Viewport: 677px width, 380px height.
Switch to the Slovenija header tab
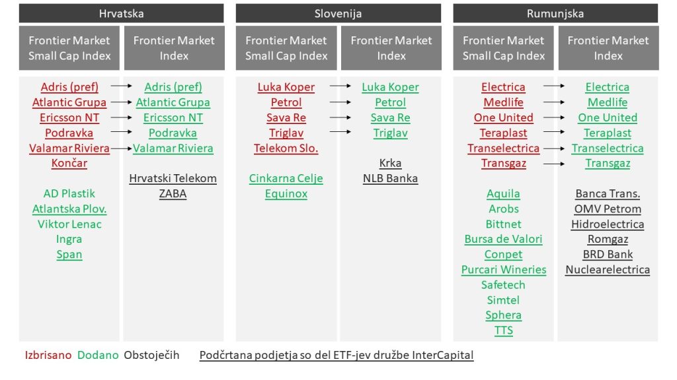click(x=338, y=13)
